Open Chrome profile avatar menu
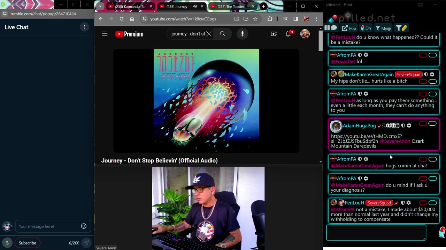 click(x=306, y=19)
